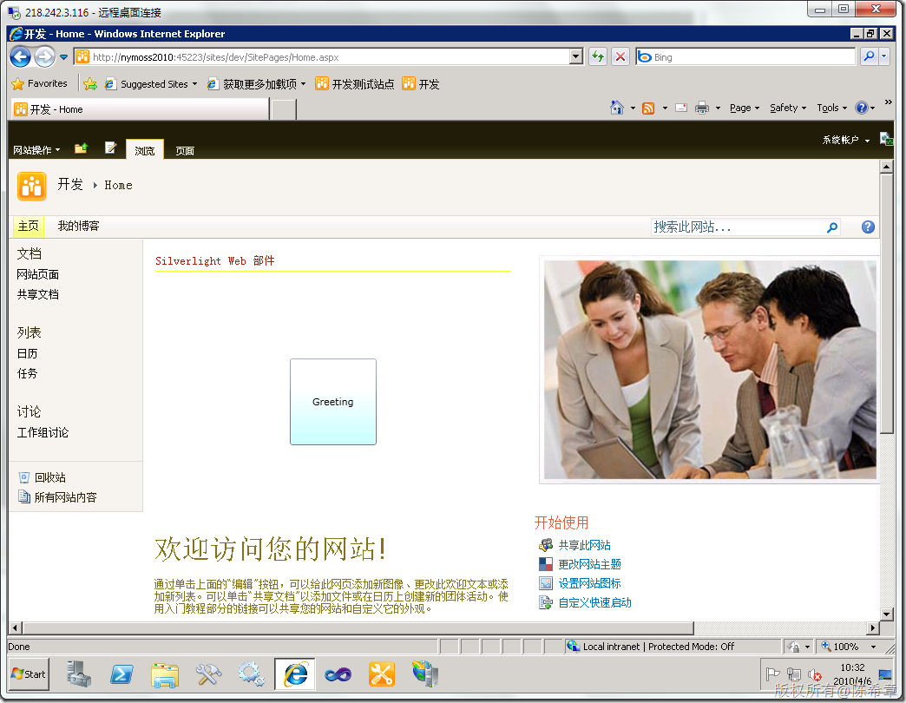Open Server Manager from the taskbar
Screen dimensions: 906x703
pos(78,674)
